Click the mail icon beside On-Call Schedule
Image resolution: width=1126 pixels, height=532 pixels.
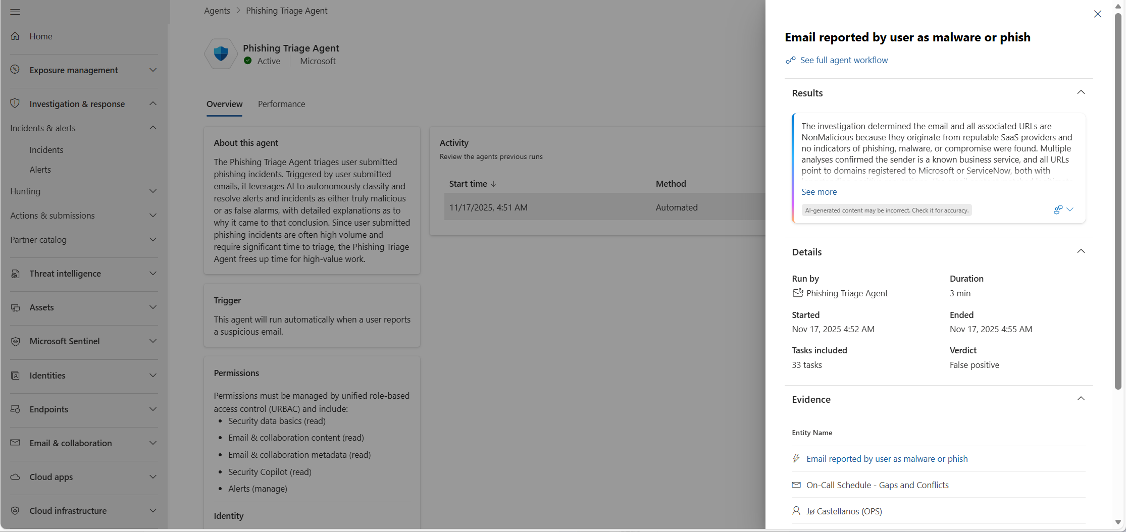796,485
